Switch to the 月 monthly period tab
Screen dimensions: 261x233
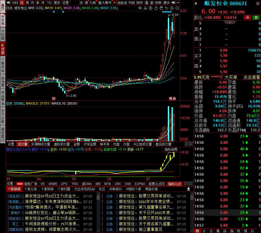click(x=33, y=3)
